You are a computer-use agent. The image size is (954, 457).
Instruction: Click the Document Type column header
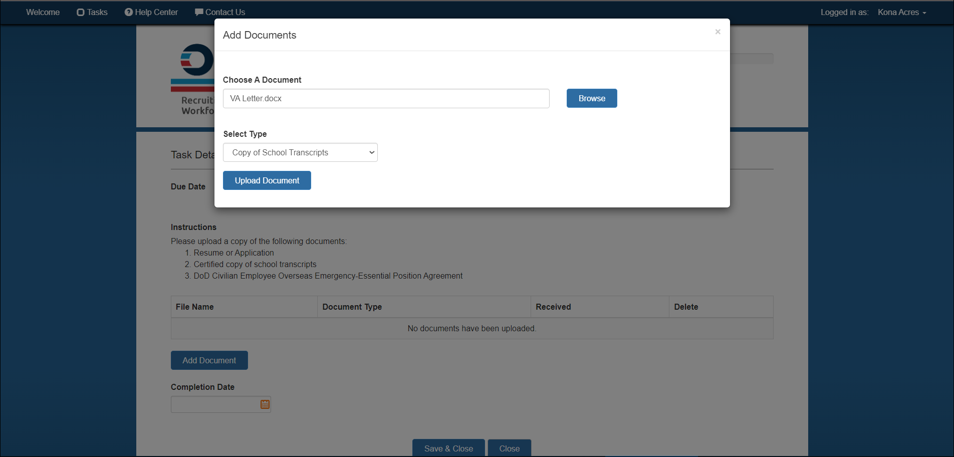tap(424, 307)
